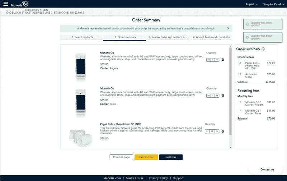This screenshot has height=181, width=287.
Task: Delete Moneris Go Rogers from order
Action: coord(222,60)
